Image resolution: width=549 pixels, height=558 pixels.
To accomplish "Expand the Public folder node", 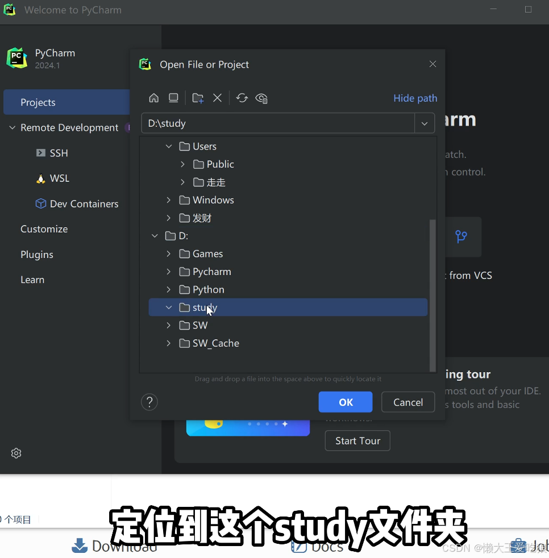I will click(x=182, y=164).
